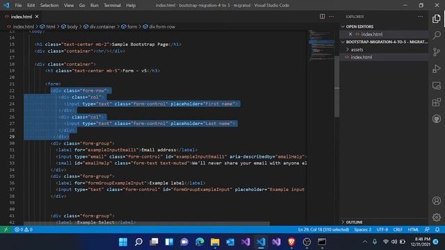
Task: Click the feedback icon in status bar
Action: (427, 230)
